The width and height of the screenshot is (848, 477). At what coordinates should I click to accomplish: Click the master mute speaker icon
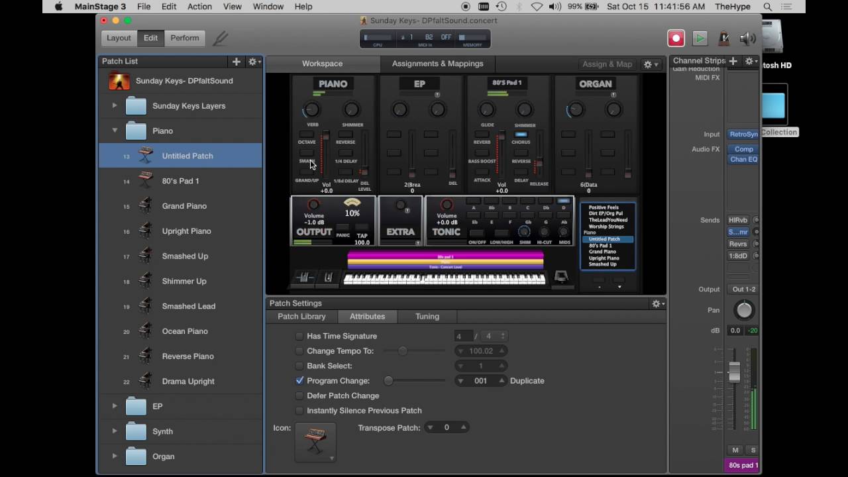(748, 38)
